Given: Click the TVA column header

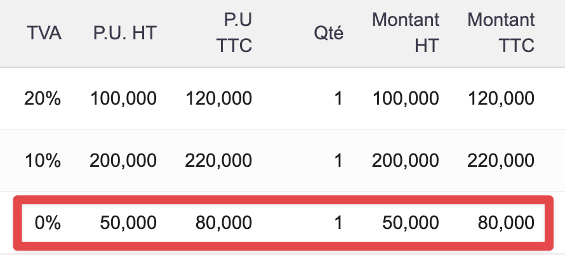Looking at the screenshot, I should [44, 33].
